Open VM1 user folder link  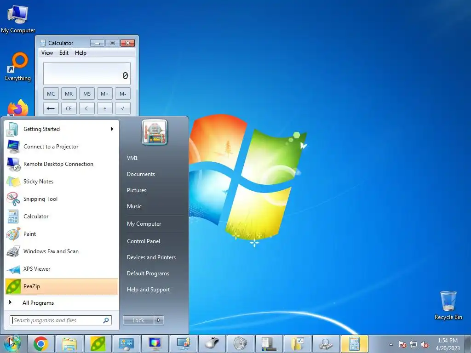(132, 158)
